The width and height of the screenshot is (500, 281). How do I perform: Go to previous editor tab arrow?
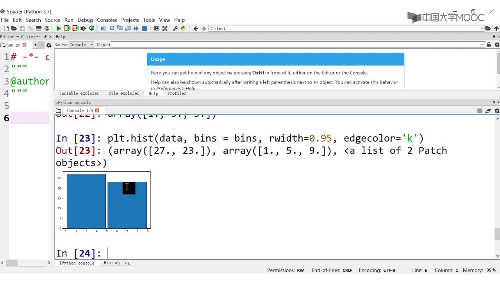(x=36, y=45)
